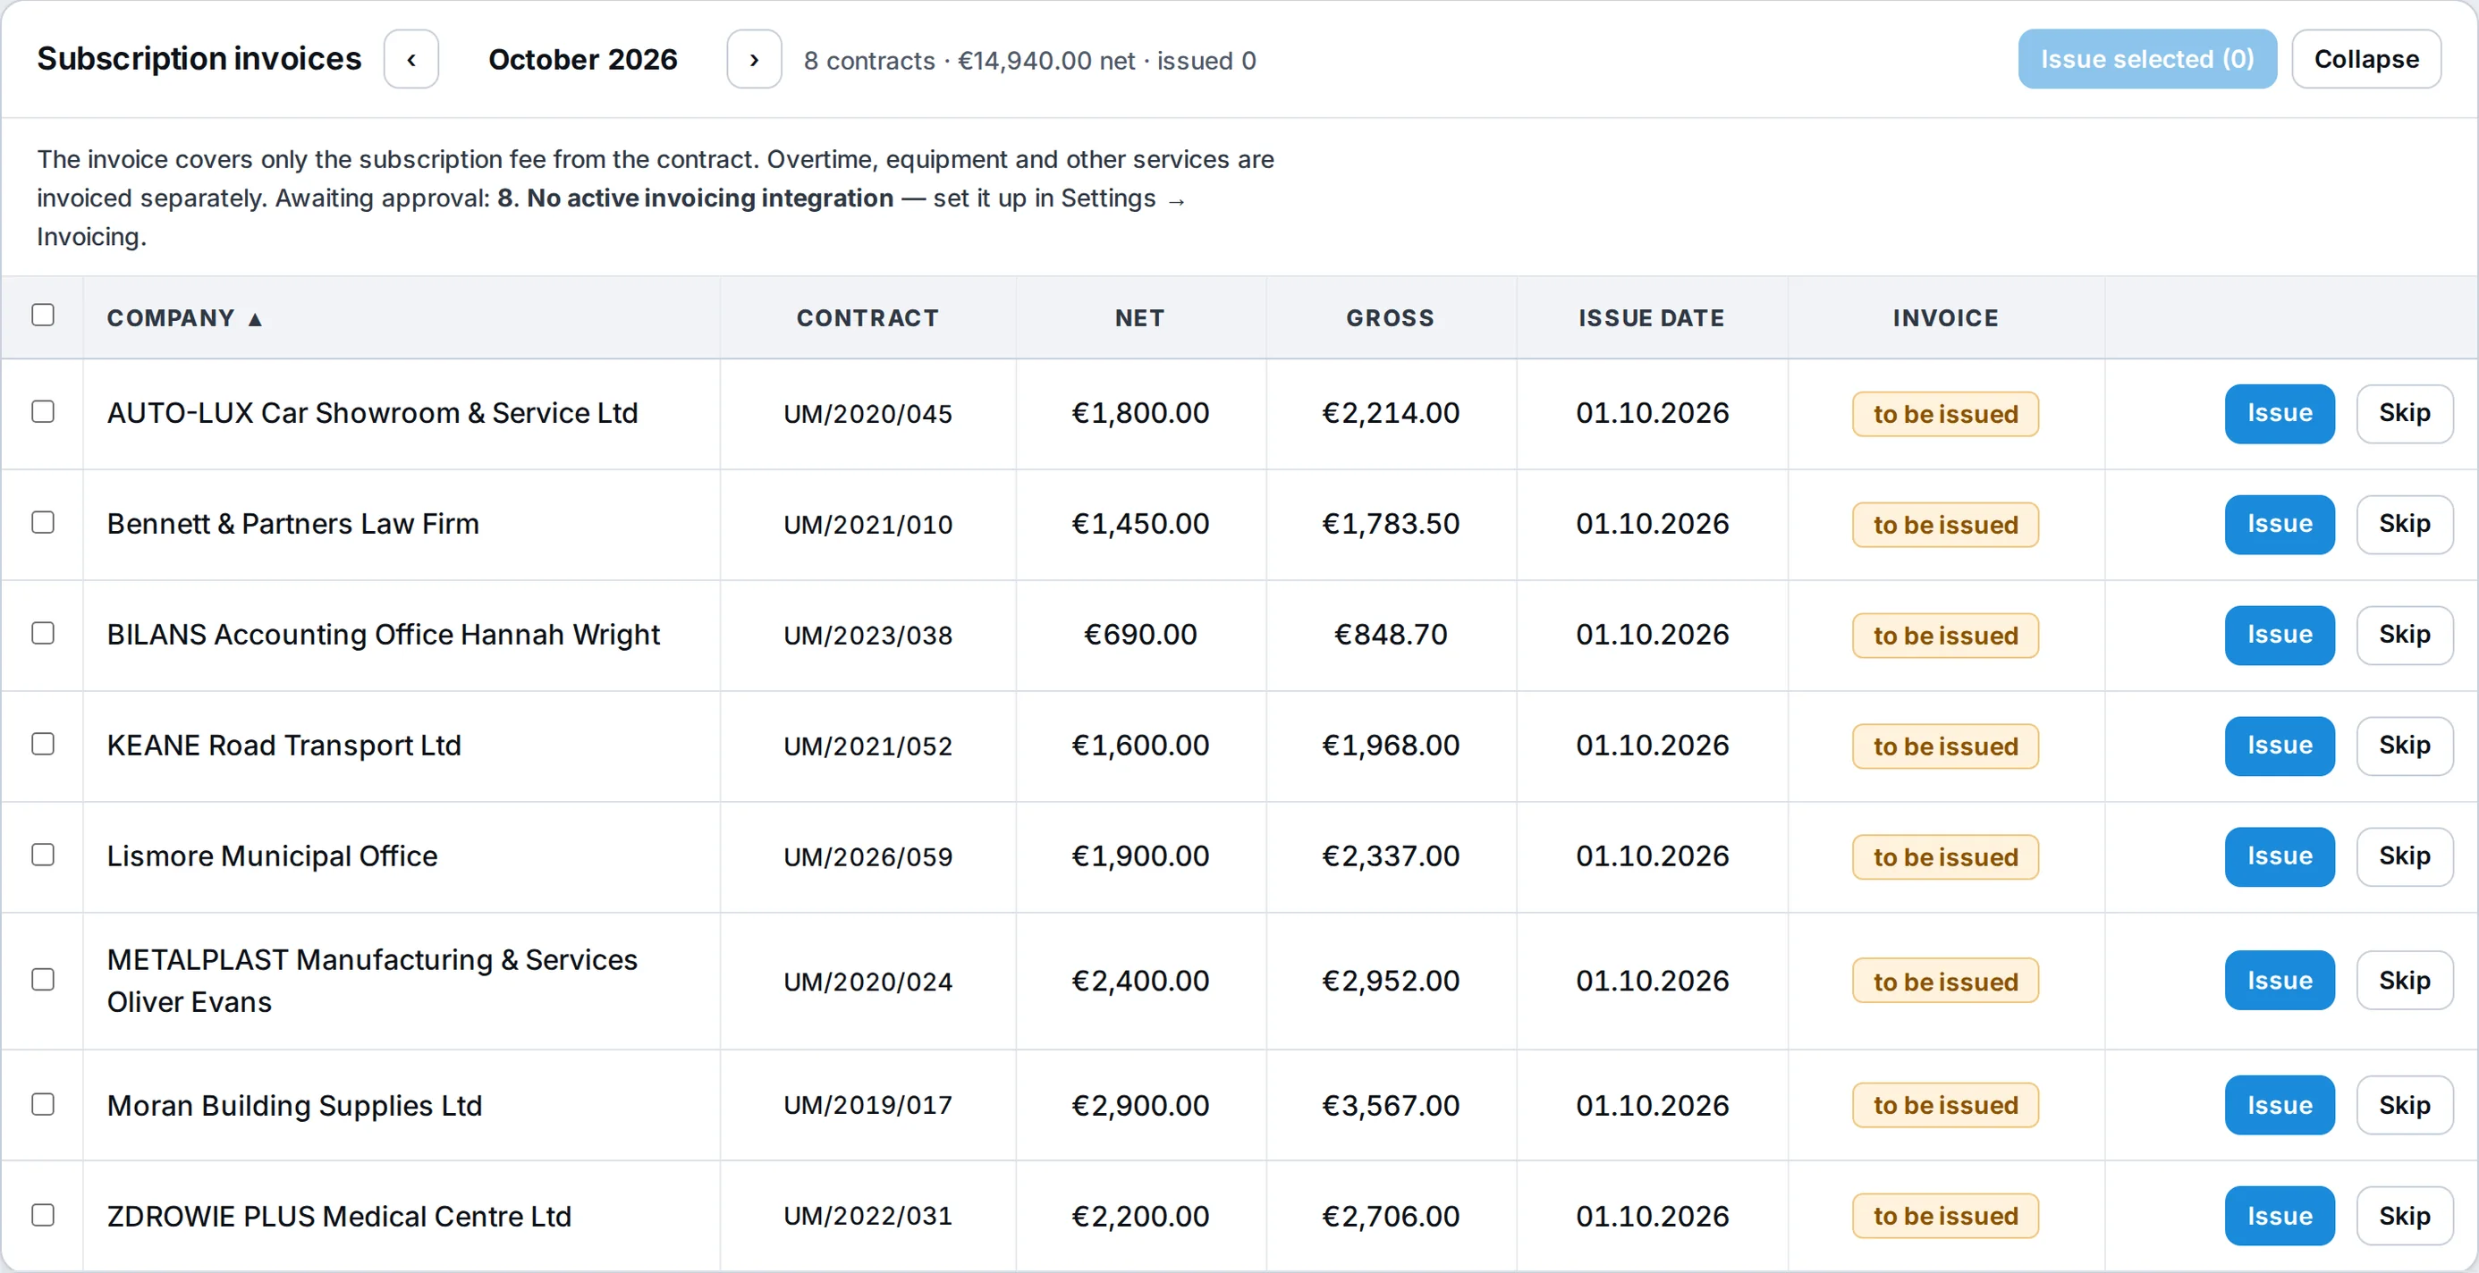The image size is (2479, 1273).
Task: Collapse the Subscription invoices panel
Action: [x=2365, y=60]
